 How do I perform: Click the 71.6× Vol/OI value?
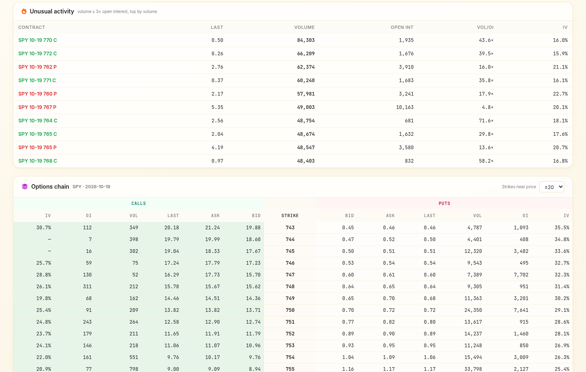[486, 121]
